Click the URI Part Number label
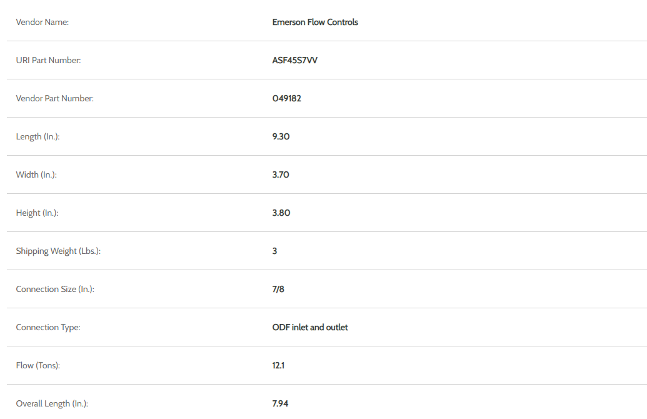 click(x=48, y=61)
